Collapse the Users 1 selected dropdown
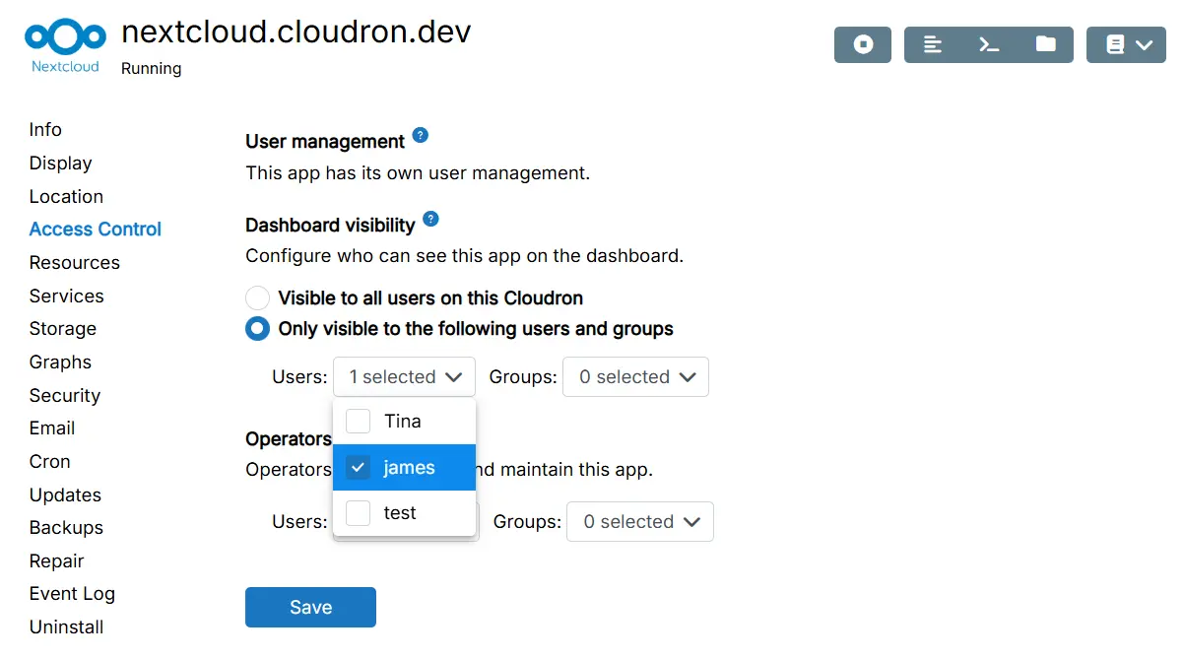Screen dimensions: 1184x659 pyautogui.click(x=405, y=377)
